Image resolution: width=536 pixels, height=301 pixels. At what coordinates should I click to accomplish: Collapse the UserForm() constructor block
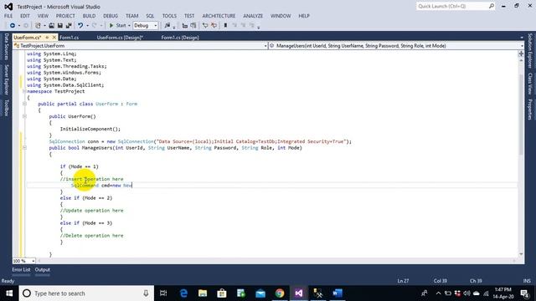pyautogui.click(x=24, y=116)
